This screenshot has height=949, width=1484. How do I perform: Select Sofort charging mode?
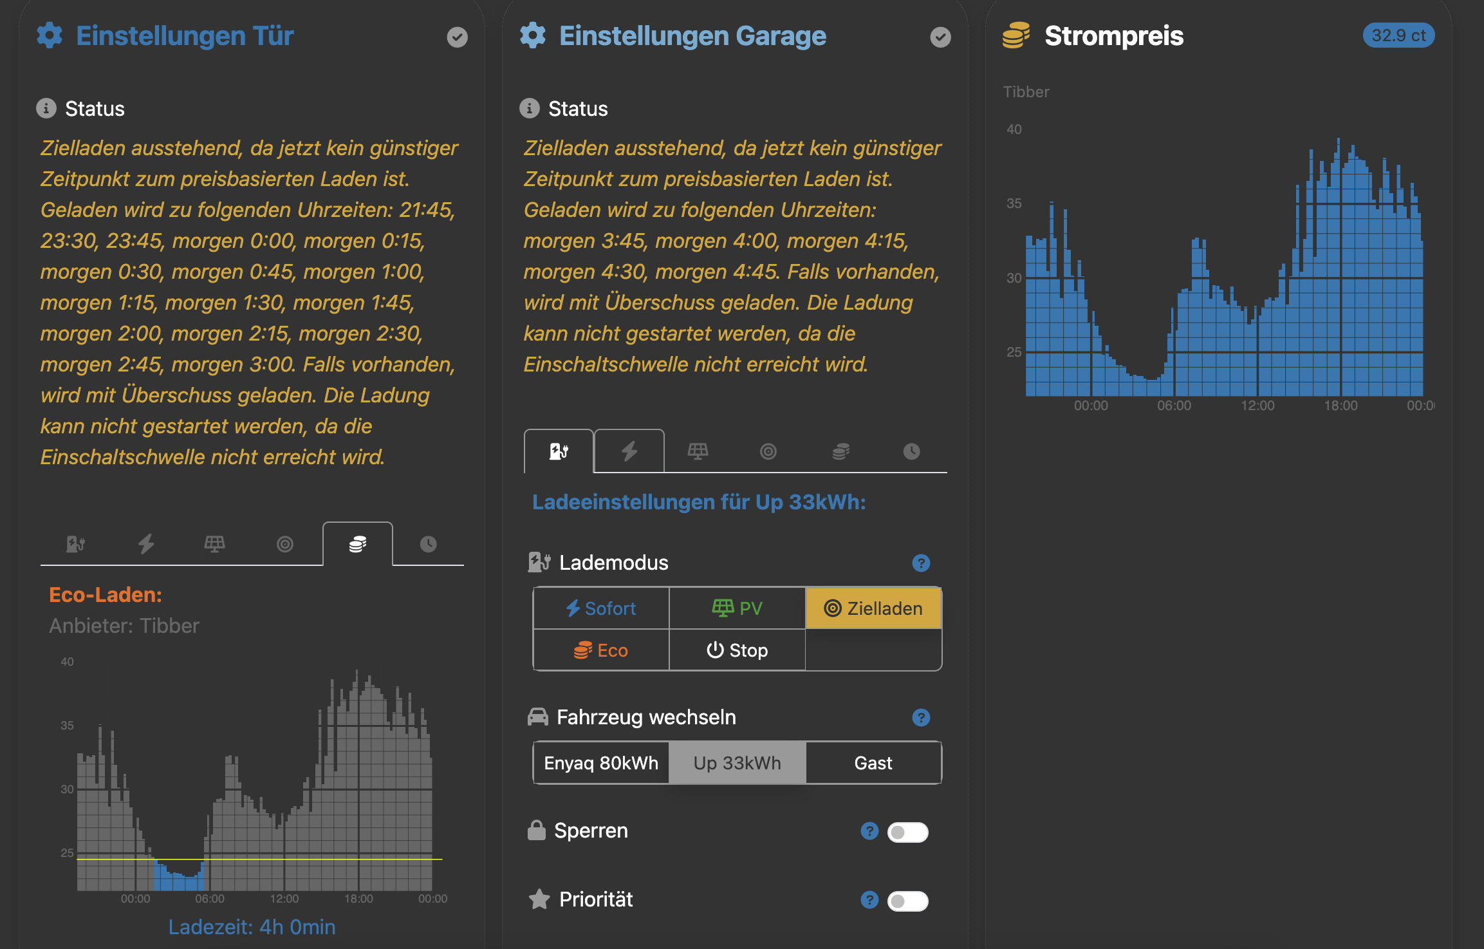click(601, 608)
